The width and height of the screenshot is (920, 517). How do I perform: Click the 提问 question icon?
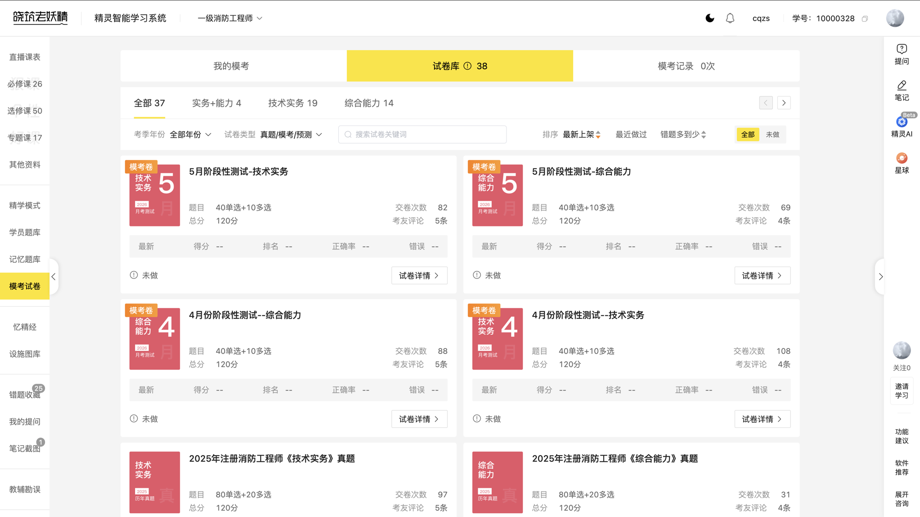tap(902, 49)
